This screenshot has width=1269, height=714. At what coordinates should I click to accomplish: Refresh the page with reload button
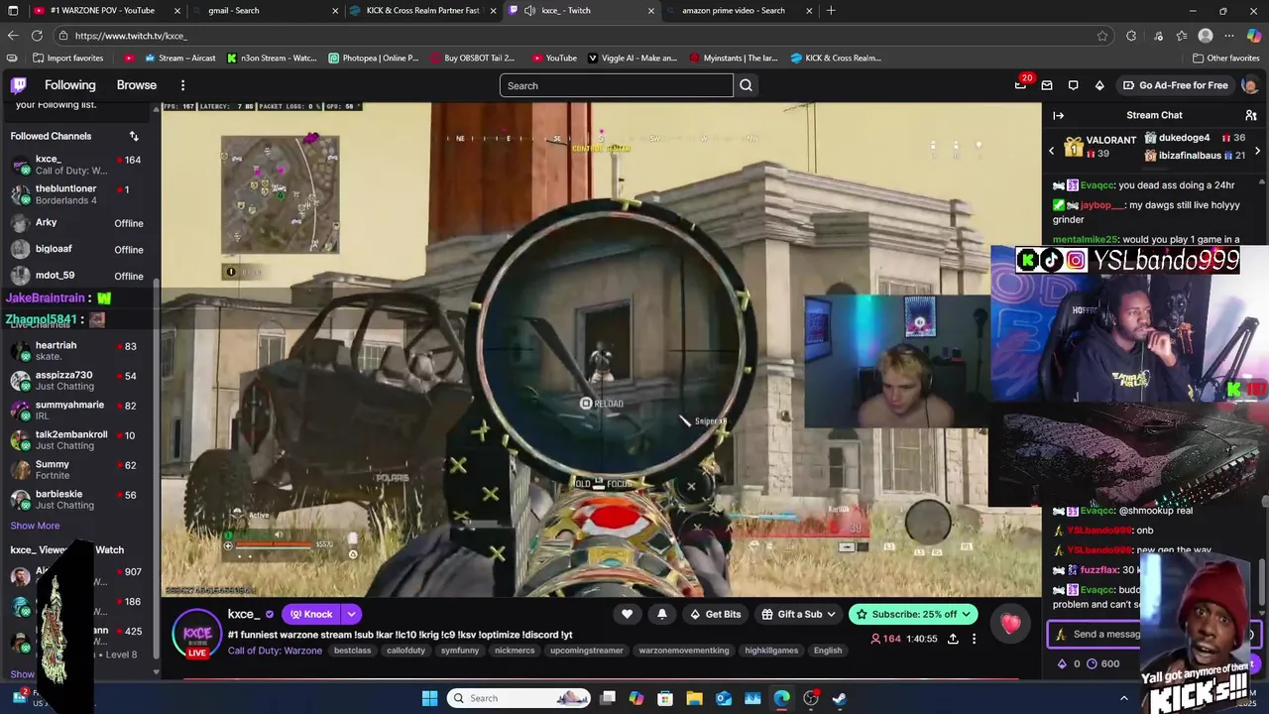37,36
